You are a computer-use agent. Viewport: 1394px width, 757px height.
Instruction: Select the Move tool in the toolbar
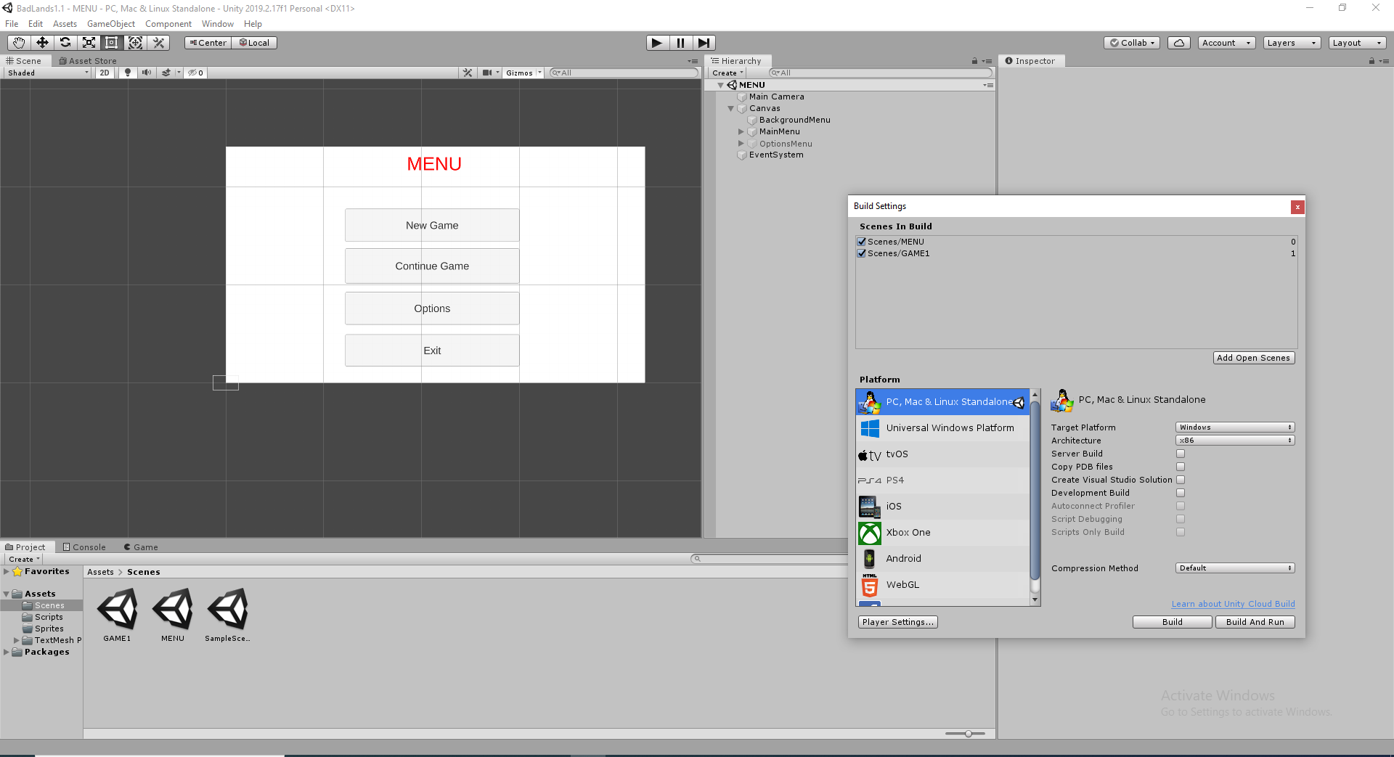[41, 42]
